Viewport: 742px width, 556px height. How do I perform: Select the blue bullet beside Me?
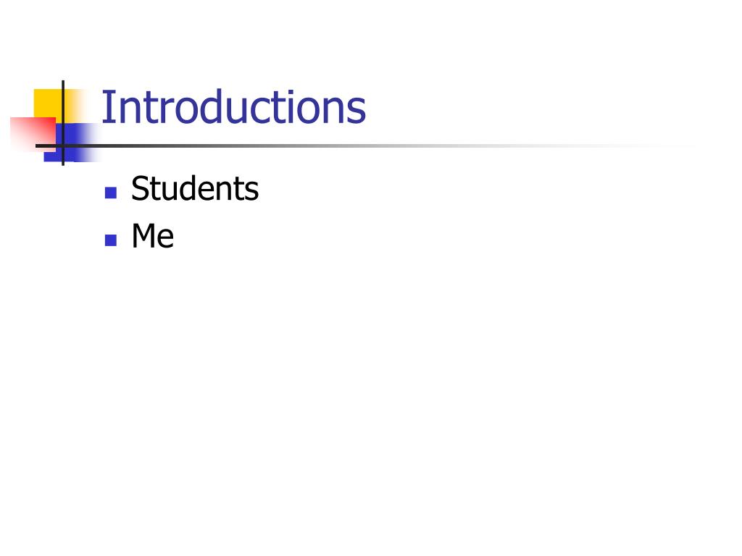click(111, 240)
